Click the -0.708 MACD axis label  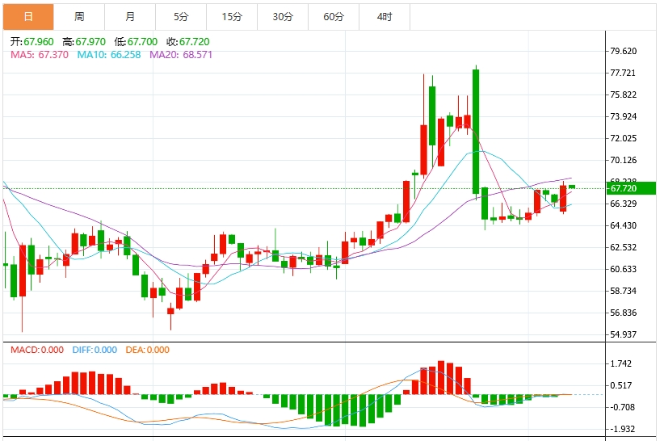pos(623,407)
